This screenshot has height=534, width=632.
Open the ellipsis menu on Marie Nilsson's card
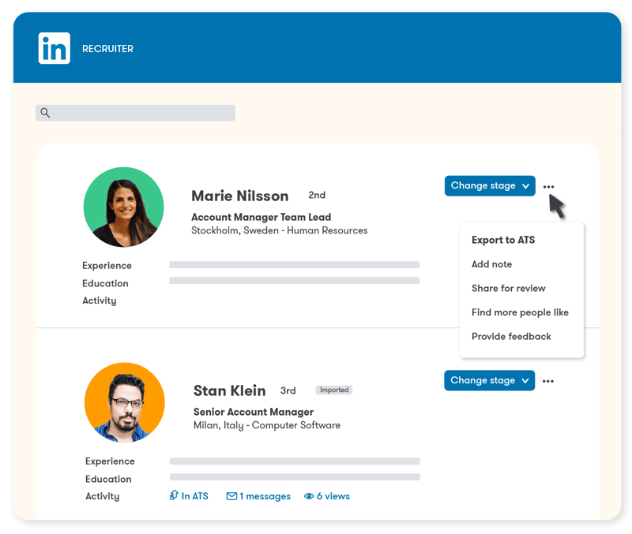coord(548,186)
